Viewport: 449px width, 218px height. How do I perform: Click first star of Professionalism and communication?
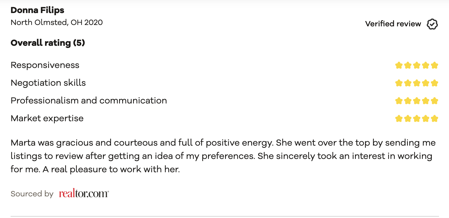coord(399,101)
